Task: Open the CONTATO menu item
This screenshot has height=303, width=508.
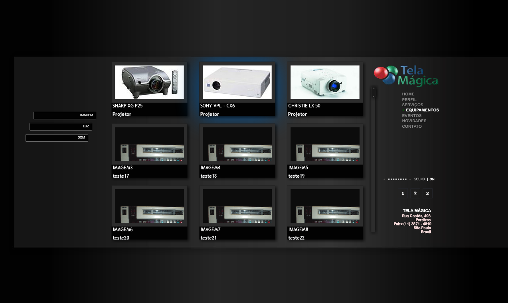Action: 412,127
